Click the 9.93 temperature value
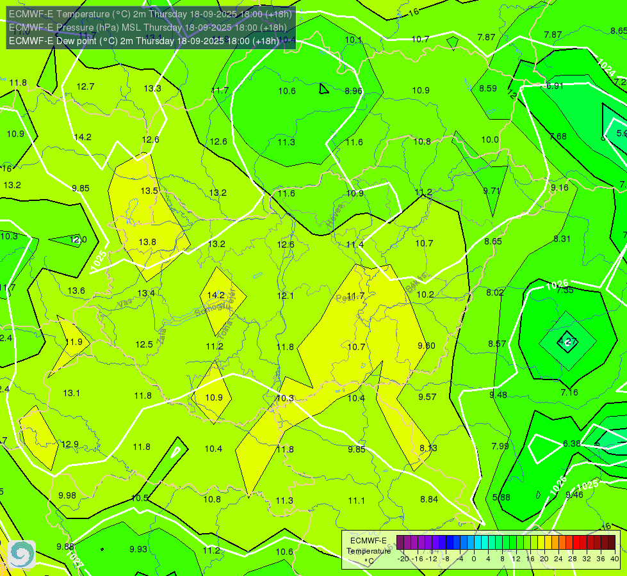627x576 pixels. (138, 549)
